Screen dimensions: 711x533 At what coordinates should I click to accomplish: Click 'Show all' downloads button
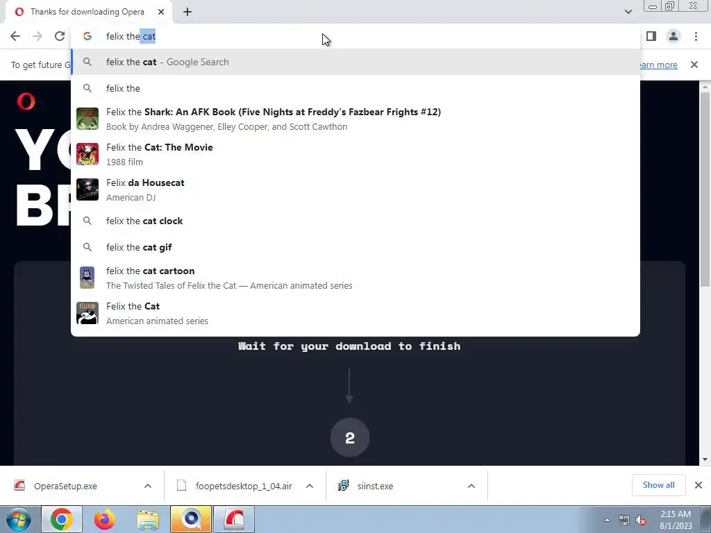[658, 485]
